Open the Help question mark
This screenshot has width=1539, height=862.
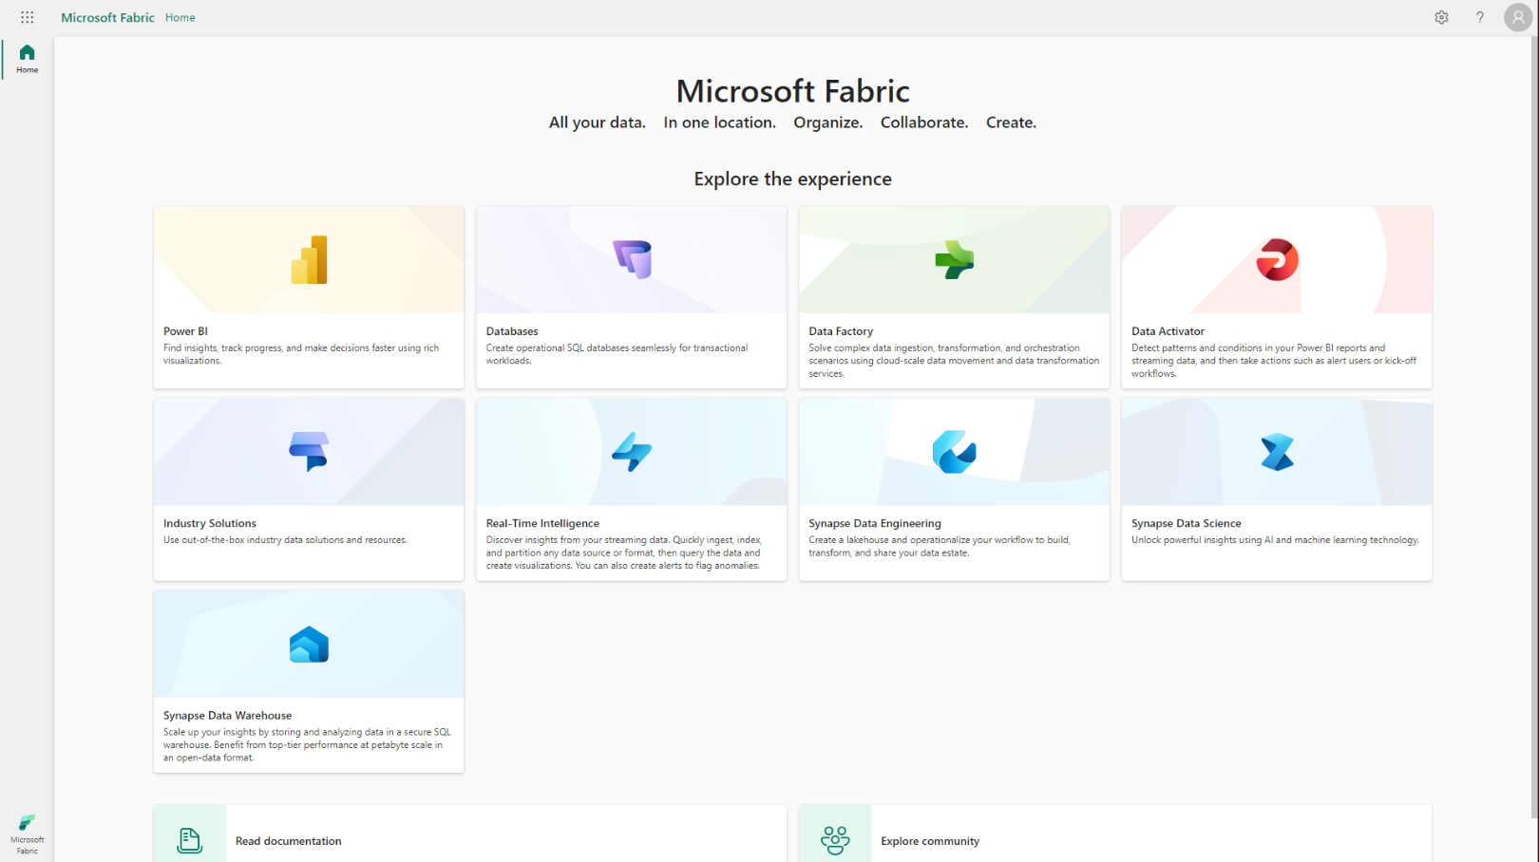[x=1479, y=17]
